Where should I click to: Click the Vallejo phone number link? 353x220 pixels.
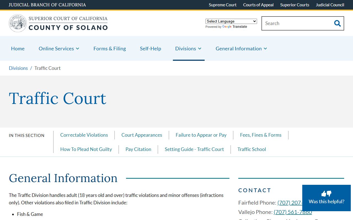coord(293,212)
